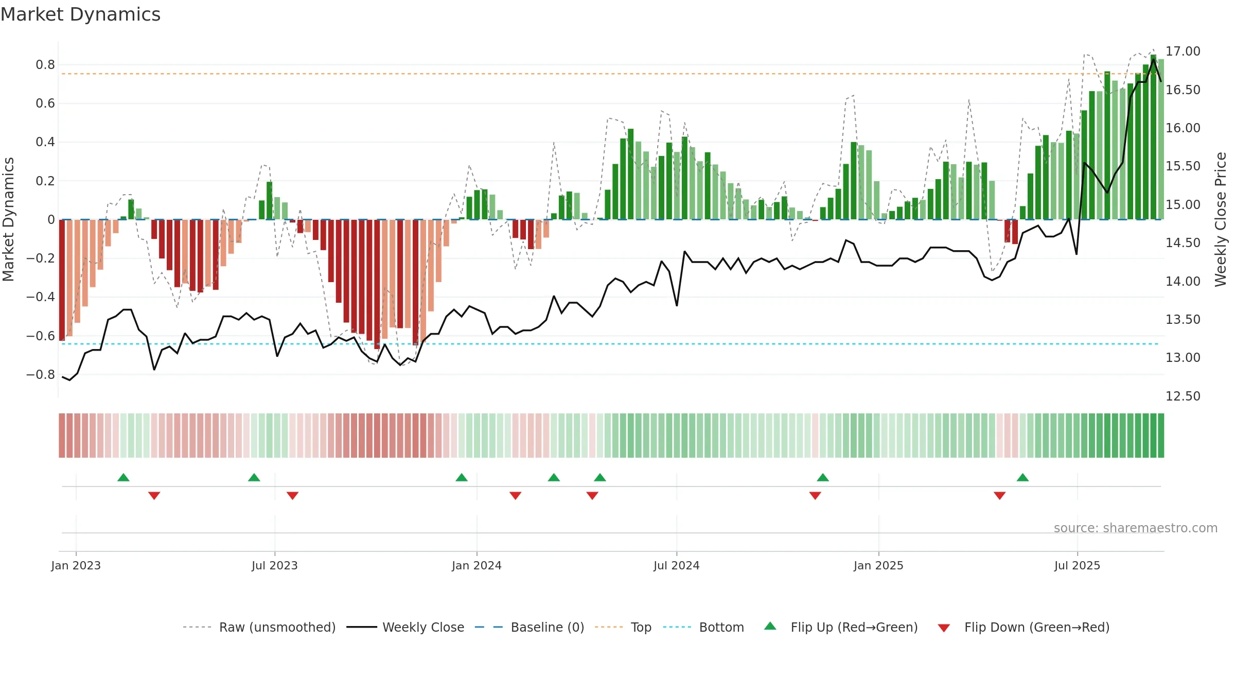The image size is (1235, 695).
Task: Click the Jan 2024 x-axis label
Action: point(477,565)
